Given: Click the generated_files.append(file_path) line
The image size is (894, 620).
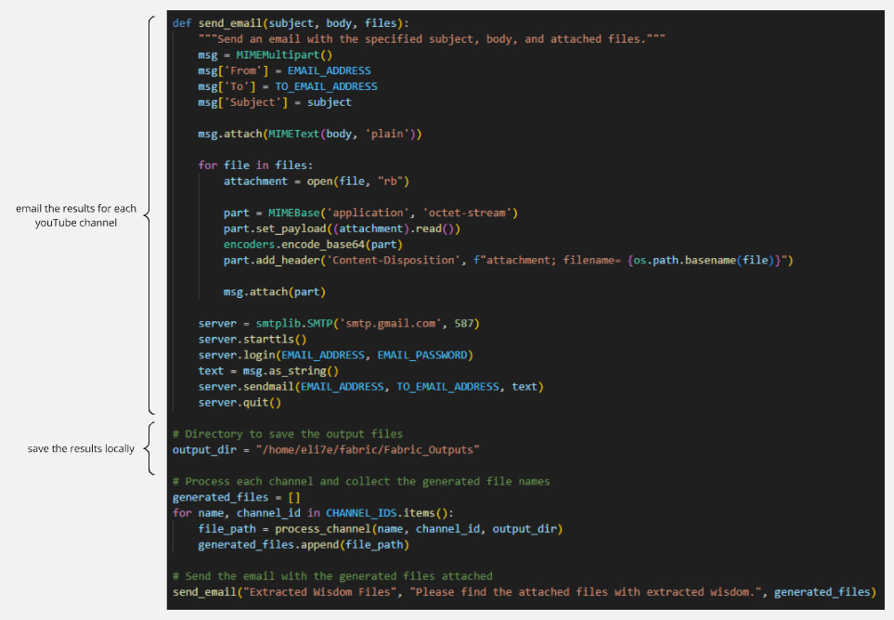Looking at the screenshot, I should [x=304, y=545].
